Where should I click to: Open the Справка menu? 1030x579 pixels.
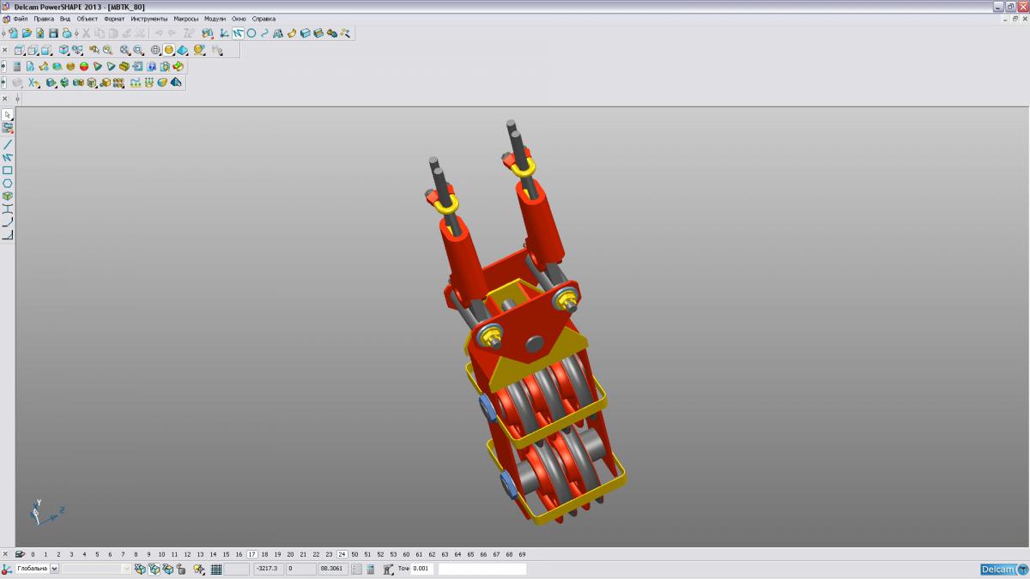click(264, 18)
